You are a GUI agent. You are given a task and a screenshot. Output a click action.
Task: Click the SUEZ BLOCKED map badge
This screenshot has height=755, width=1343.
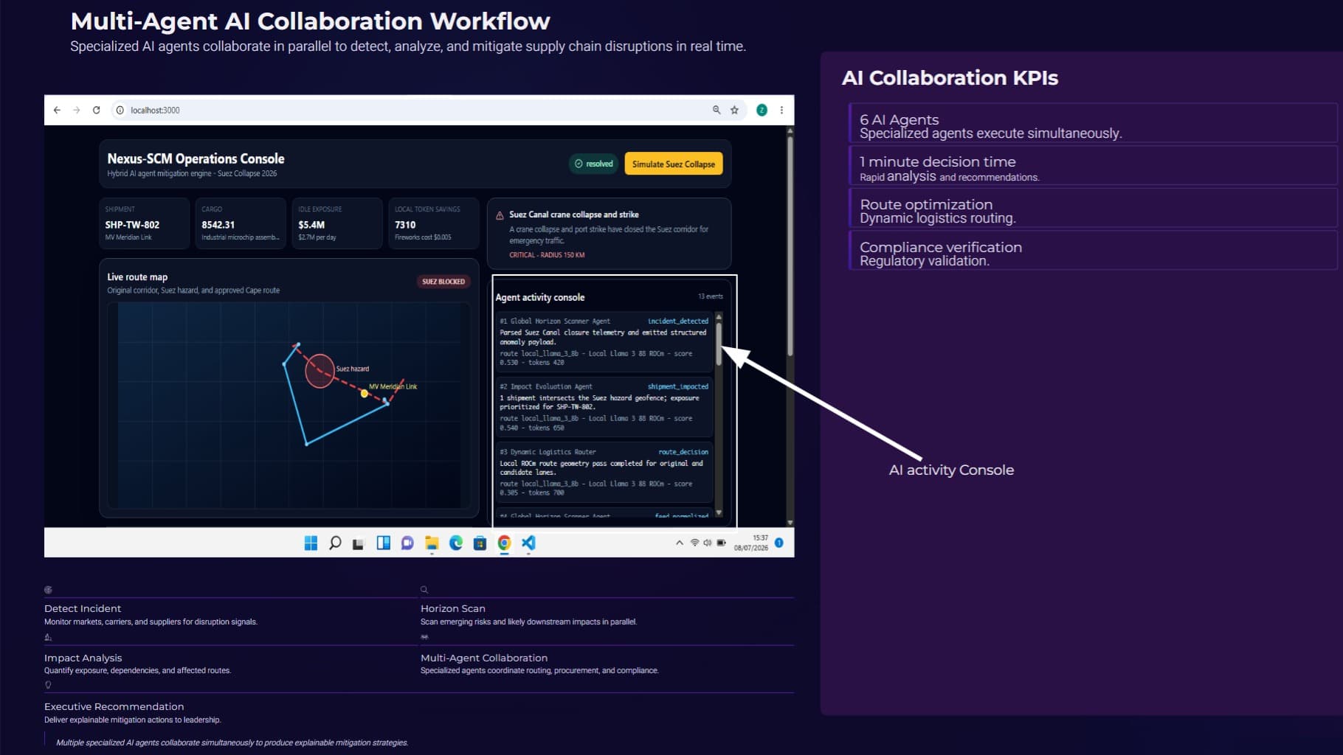tap(443, 282)
